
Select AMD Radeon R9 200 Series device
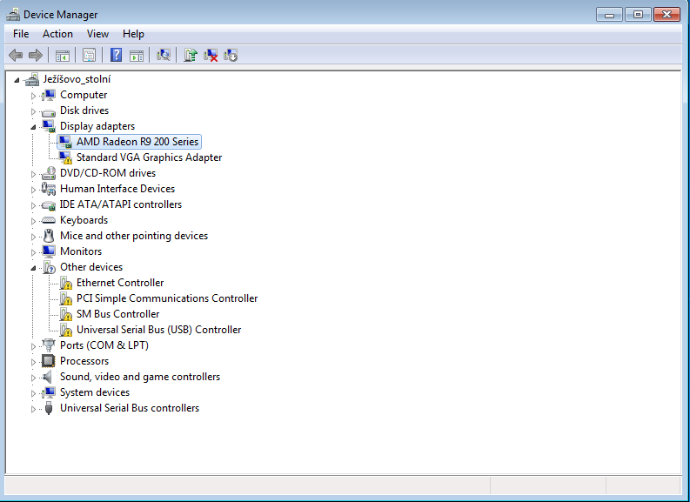pyautogui.click(x=137, y=142)
